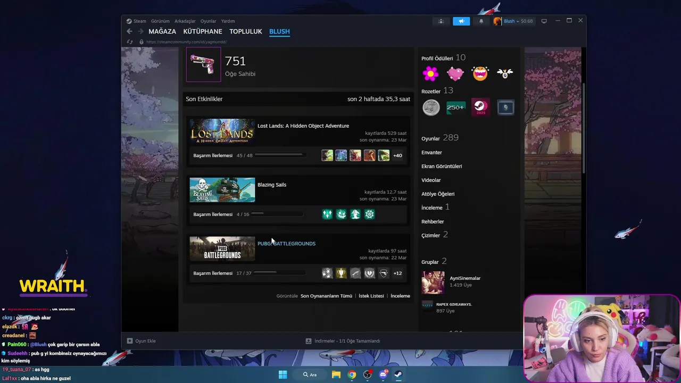Screen dimensions: 681x383
Task: Show +12 more PUBG achievements
Action: pos(397,273)
